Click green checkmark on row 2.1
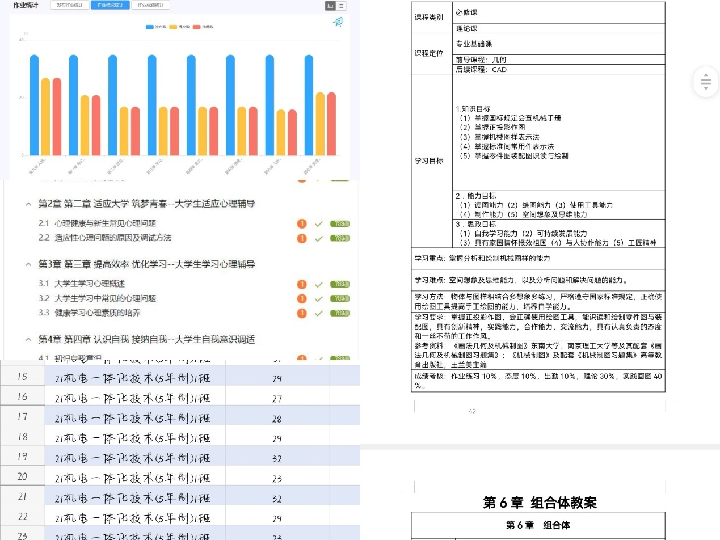 [x=318, y=224]
